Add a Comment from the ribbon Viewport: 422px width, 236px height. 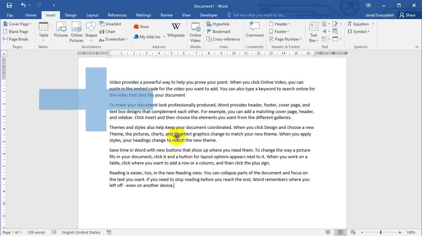tap(255, 30)
